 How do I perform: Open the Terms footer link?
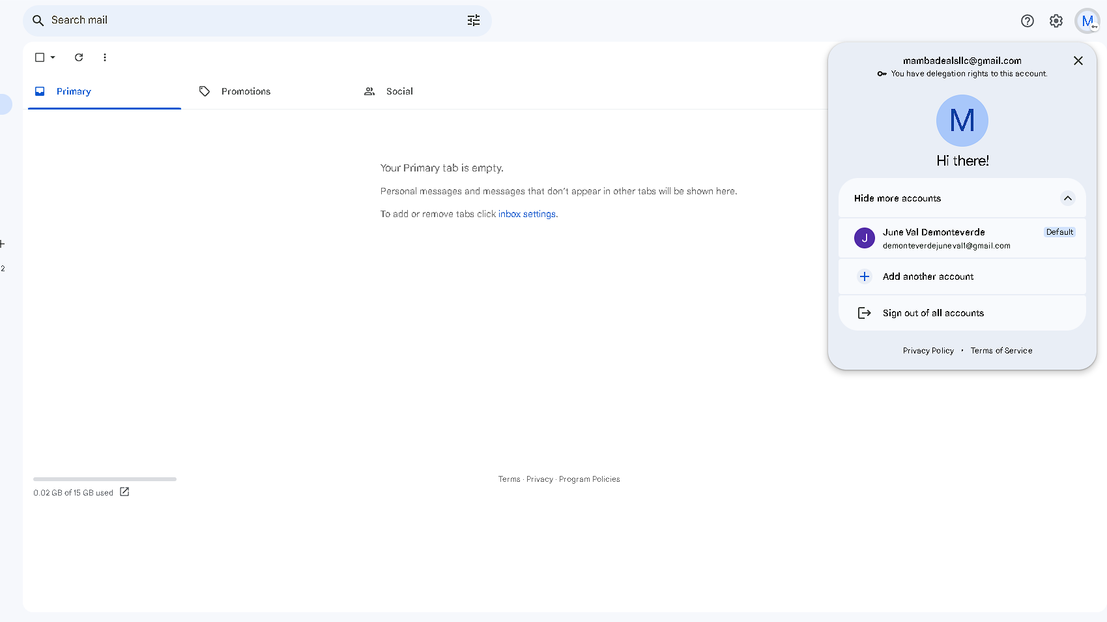click(510, 479)
